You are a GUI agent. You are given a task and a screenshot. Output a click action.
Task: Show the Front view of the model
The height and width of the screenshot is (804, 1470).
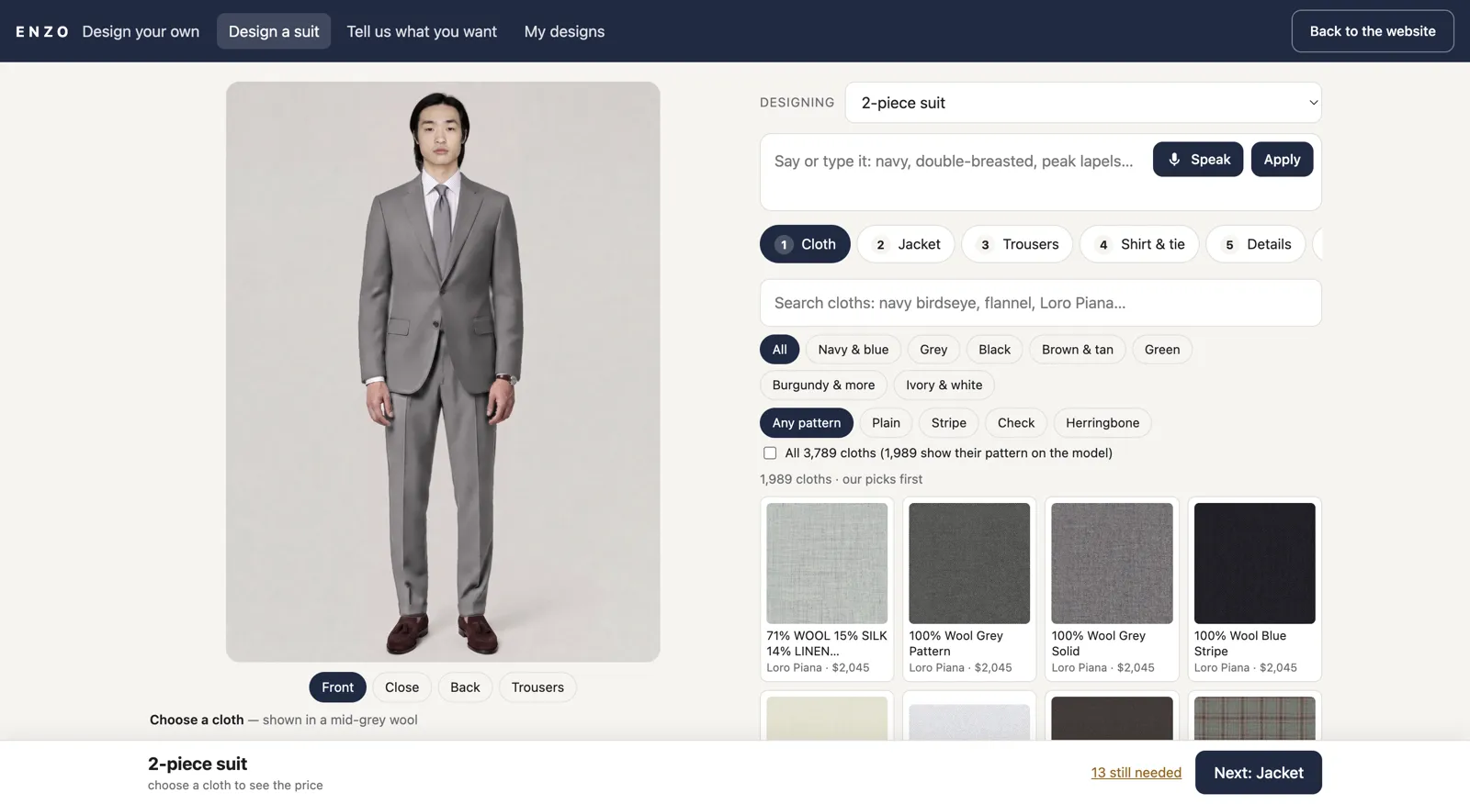337,687
